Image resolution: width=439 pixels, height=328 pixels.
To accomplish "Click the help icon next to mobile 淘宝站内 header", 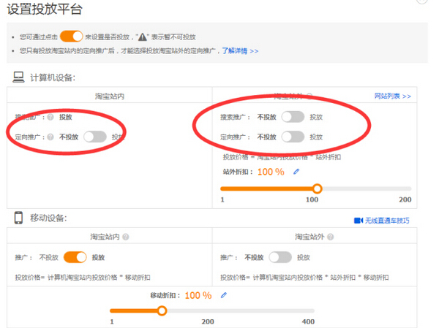I will (x=126, y=237).
